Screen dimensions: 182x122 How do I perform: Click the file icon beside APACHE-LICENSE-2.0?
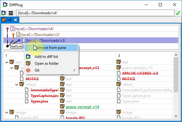[x=119, y=73]
